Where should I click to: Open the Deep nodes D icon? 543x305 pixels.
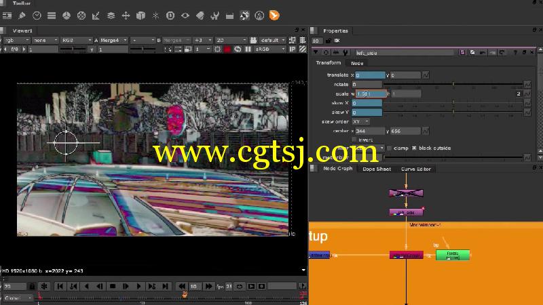tap(170, 16)
